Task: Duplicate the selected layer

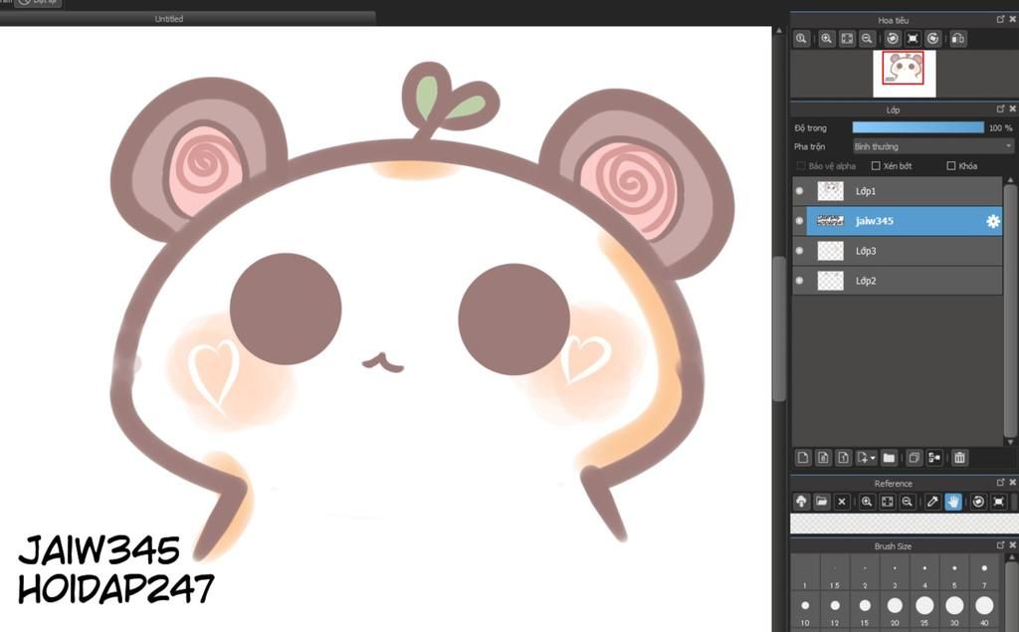Action: 914,458
